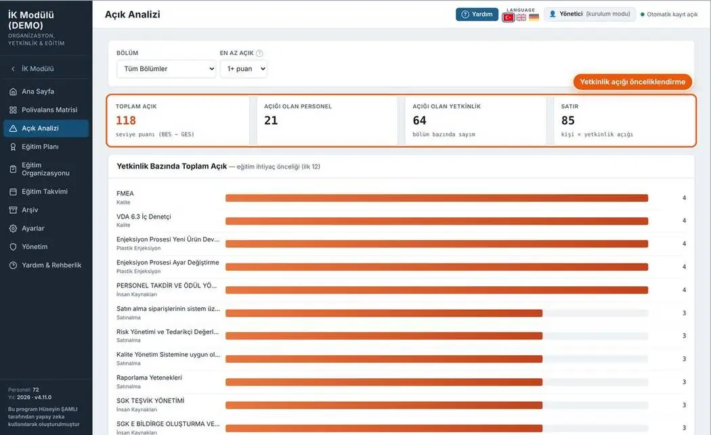This screenshot has width=711, height=435.
Task: Open the En Az Açık dropdown
Action: (x=244, y=69)
